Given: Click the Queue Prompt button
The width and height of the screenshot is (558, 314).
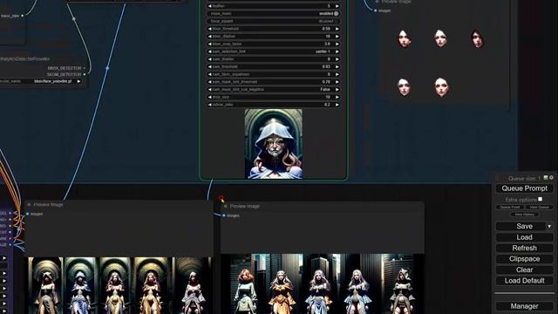Looking at the screenshot, I should (x=524, y=188).
